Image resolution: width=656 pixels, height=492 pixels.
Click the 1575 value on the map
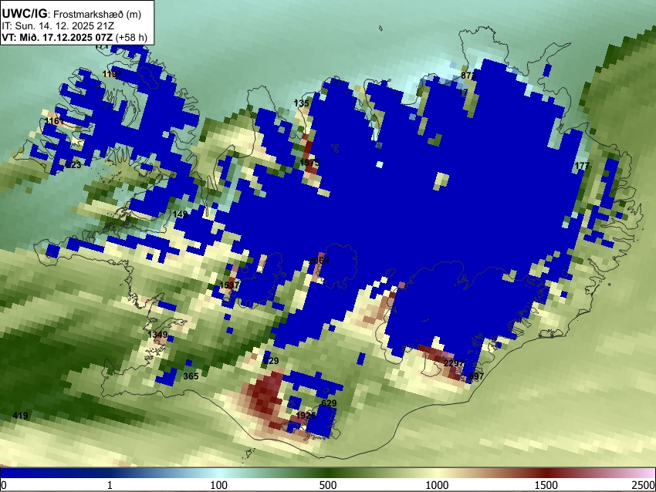tap(309, 163)
